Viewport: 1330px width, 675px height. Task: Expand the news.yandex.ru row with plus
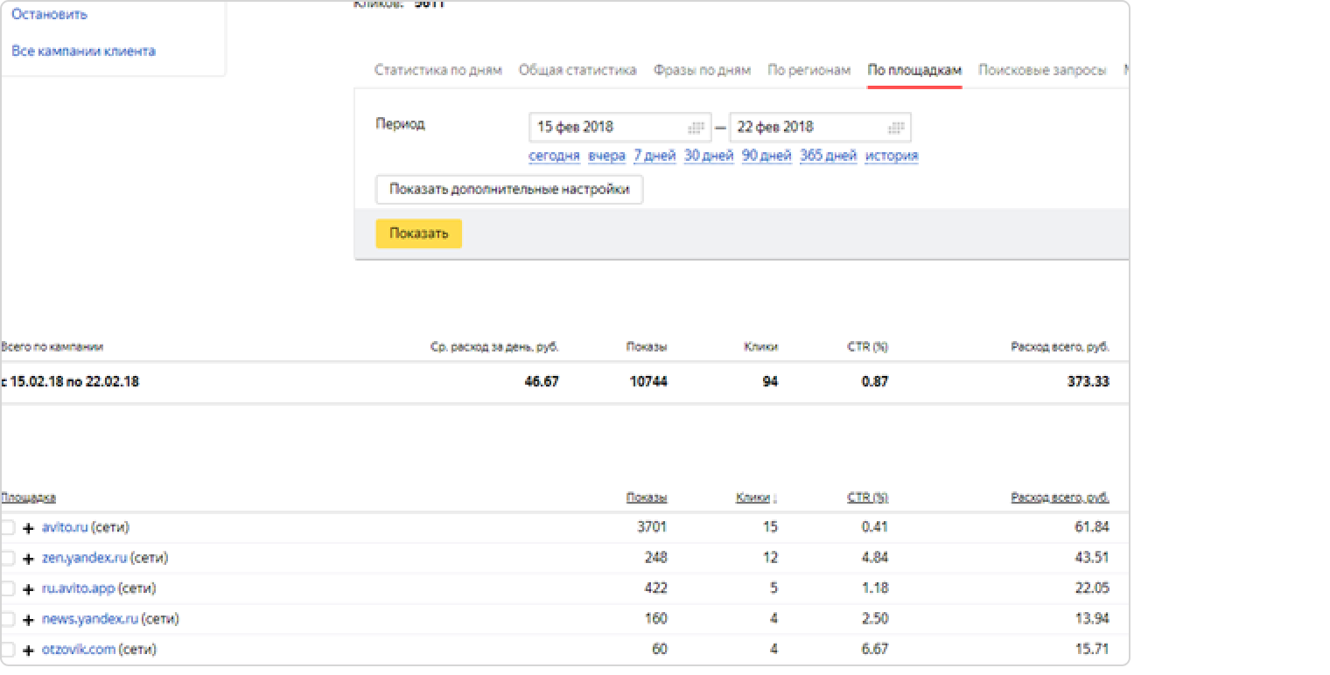29,621
